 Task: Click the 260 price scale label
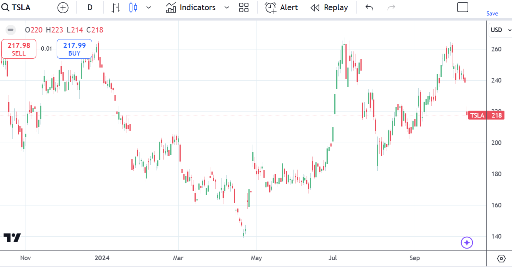coord(496,49)
